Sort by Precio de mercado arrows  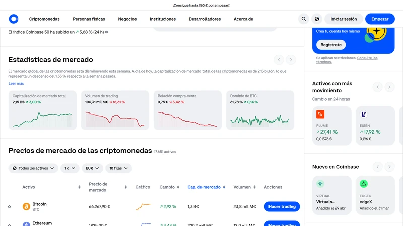[x=125, y=187]
